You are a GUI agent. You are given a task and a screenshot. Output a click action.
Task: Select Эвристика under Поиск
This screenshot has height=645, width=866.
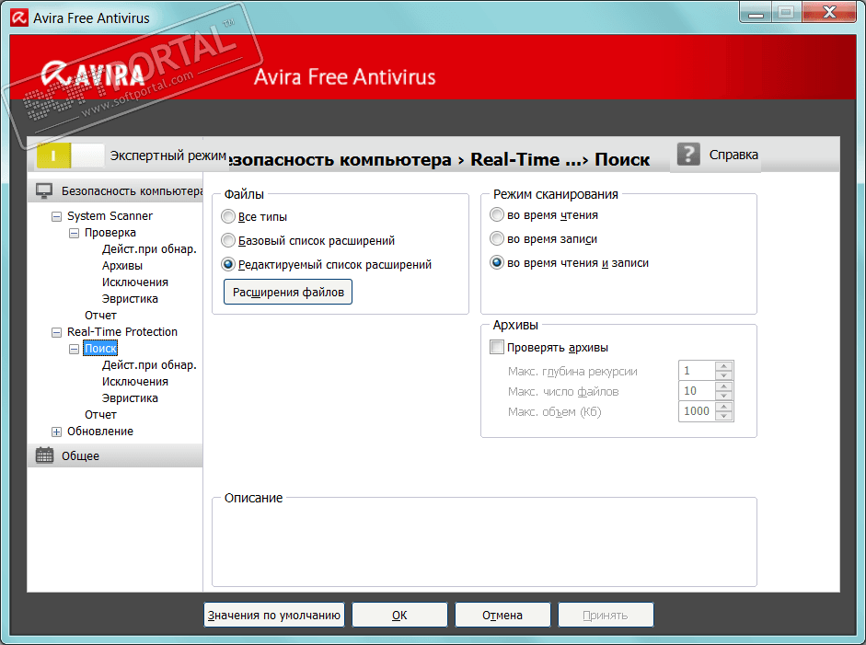130,398
